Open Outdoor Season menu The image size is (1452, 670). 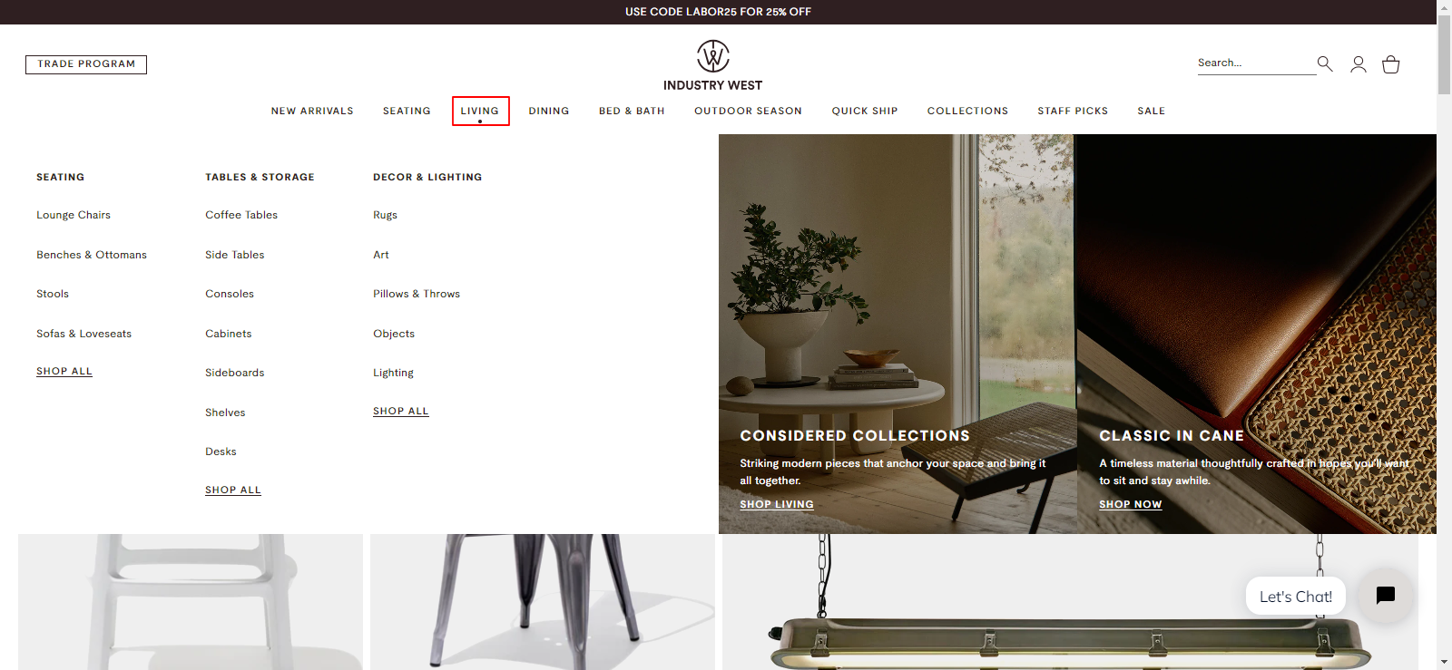click(748, 111)
